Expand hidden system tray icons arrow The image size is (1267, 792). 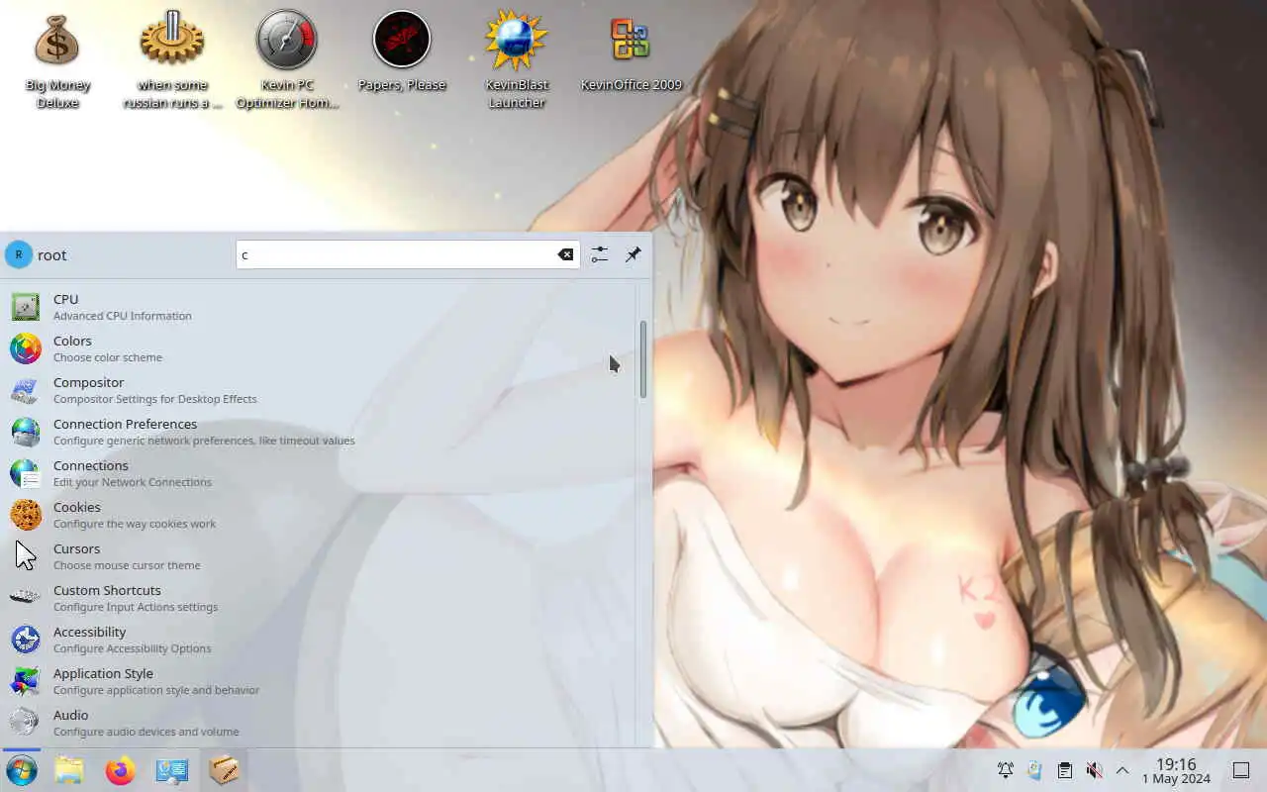tap(1122, 770)
